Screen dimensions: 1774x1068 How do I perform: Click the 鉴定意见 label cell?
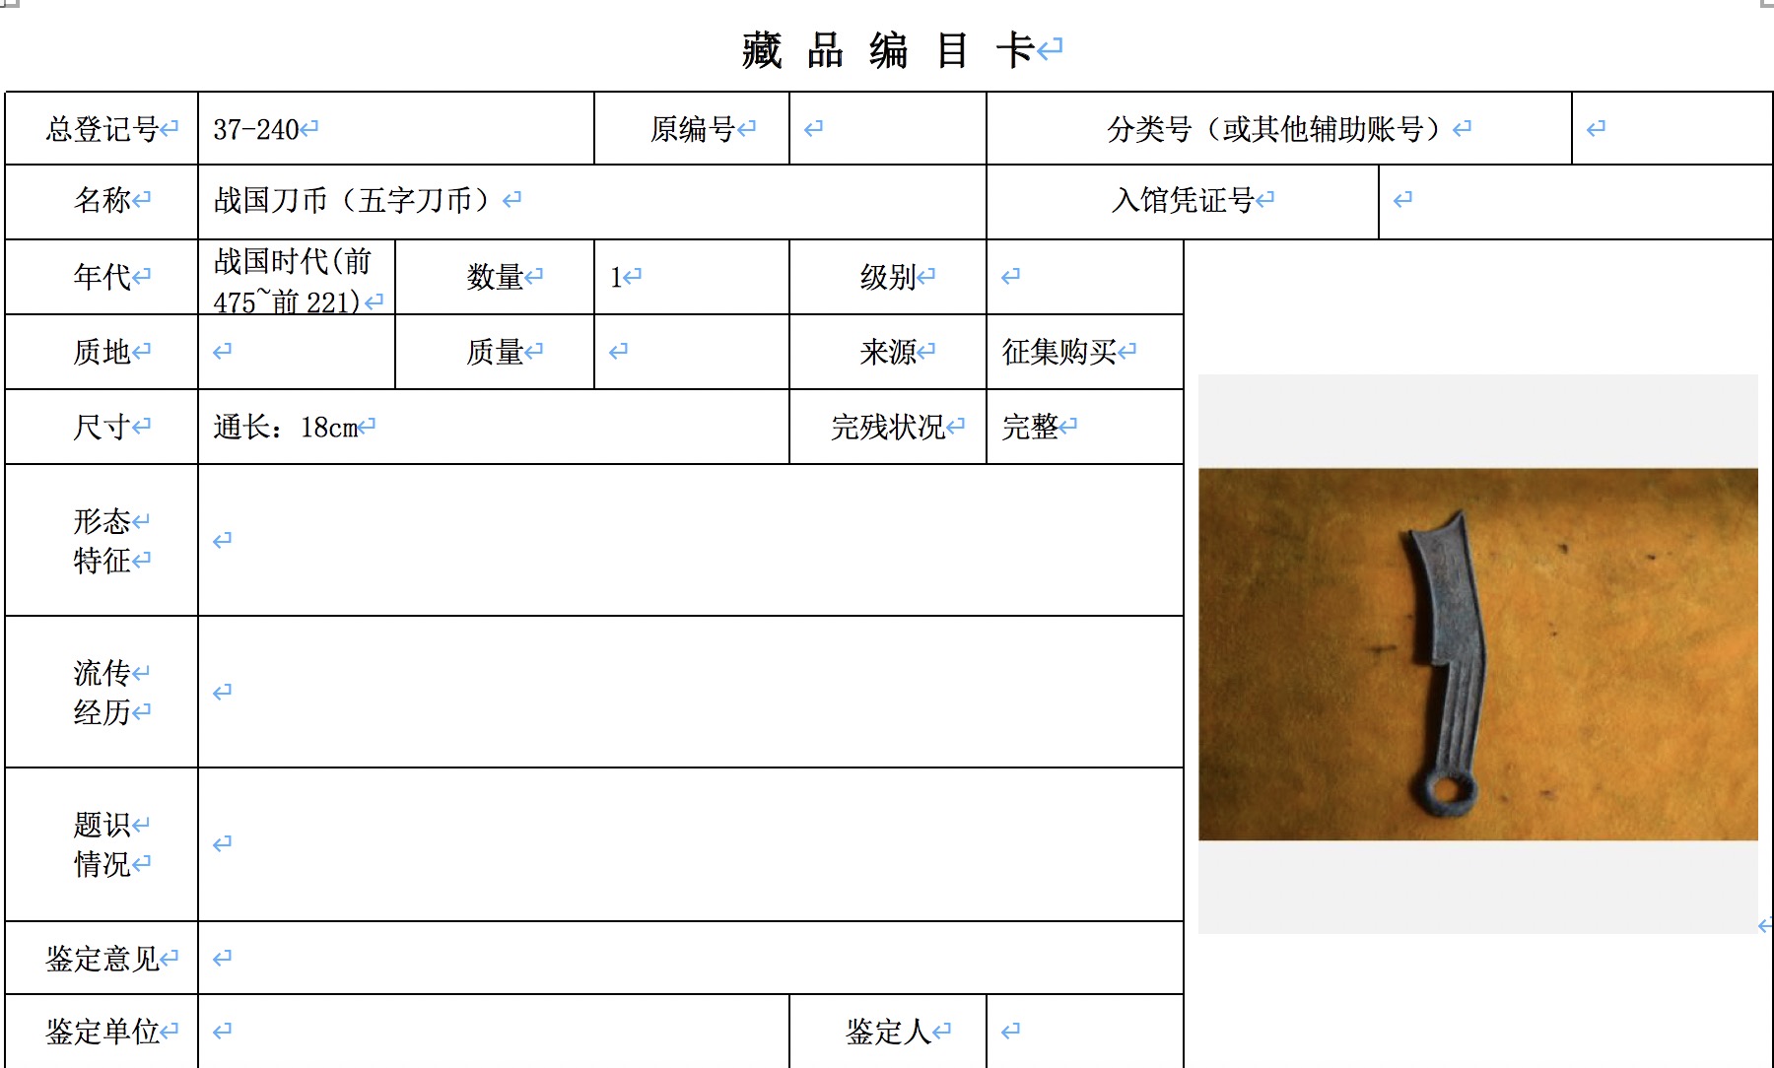tap(102, 959)
